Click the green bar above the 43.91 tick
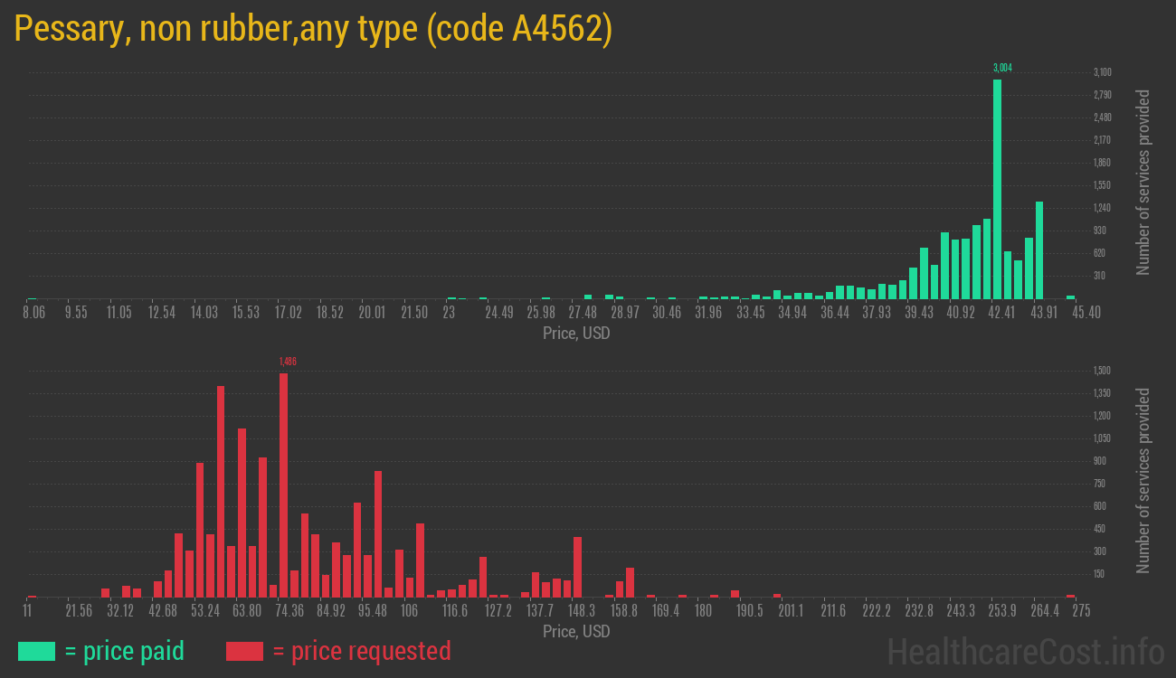The image size is (1176, 678). click(1039, 250)
